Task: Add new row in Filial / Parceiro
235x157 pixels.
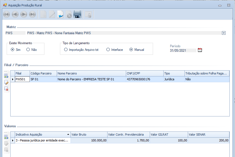Action: pos(6,76)
